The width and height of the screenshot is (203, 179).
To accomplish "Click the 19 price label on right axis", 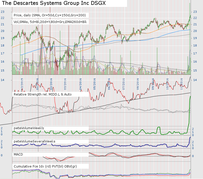I will pos(195,38).
